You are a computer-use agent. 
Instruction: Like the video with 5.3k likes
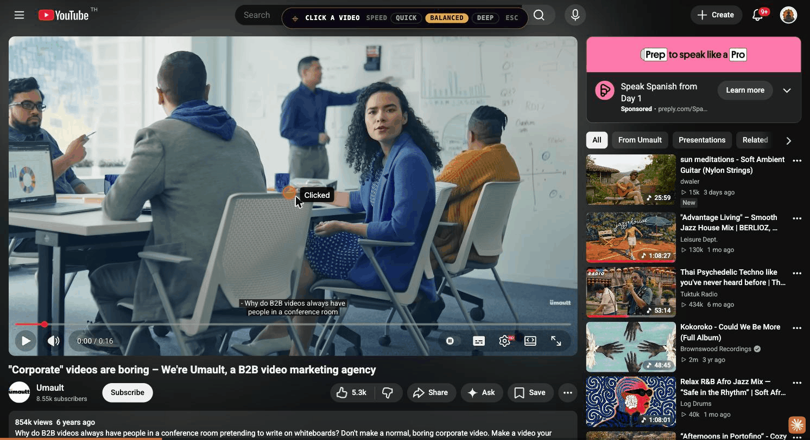click(351, 392)
